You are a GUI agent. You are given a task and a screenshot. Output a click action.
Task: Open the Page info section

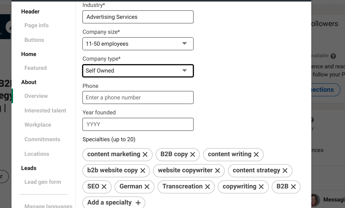click(x=36, y=25)
